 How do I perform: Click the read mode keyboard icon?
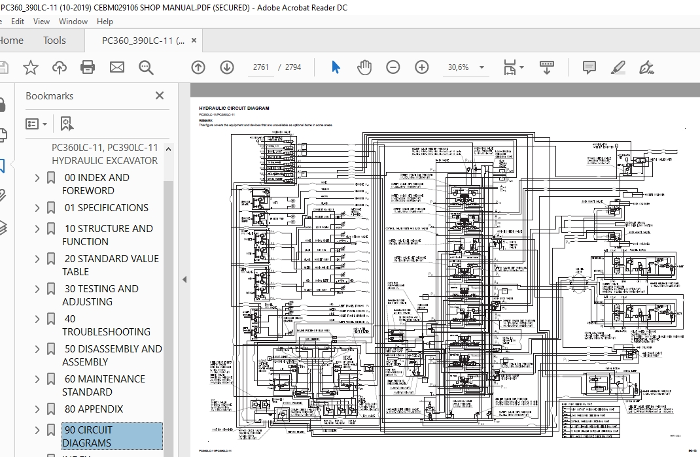(547, 67)
